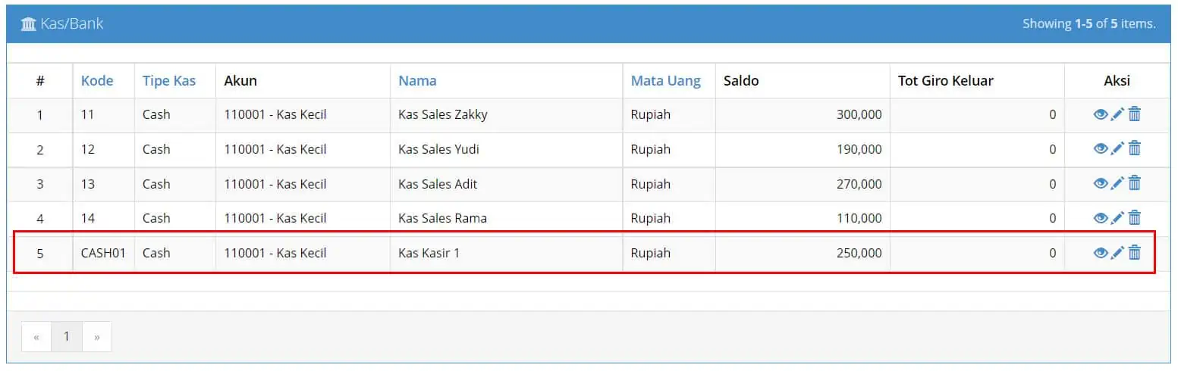Delete the Kas Sales Adit entry
Image resolution: width=1178 pixels, height=371 pixels.
1134,183
